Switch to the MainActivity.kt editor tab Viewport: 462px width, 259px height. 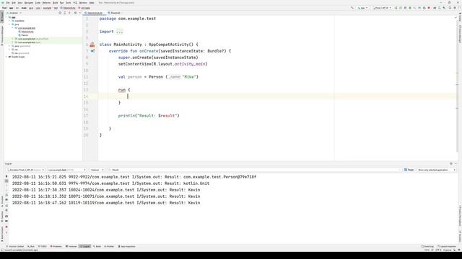(94, 13)
